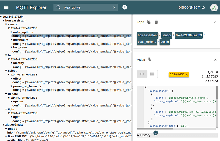Select linkquality node in the topic tree
Screen dimensions: 220x141
tap(20, 40)
